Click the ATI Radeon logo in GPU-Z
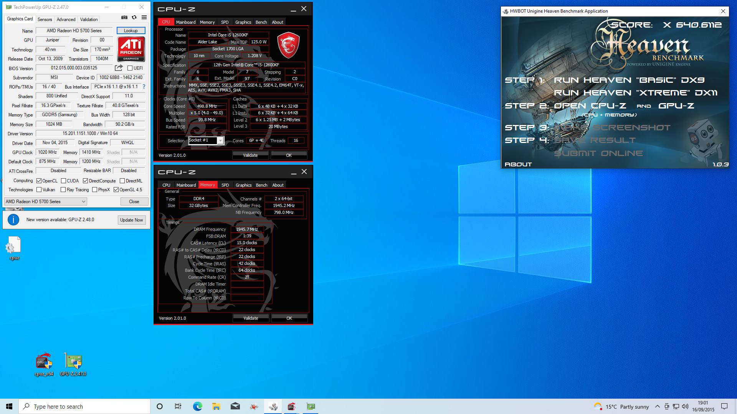Image resolution: width=737 pixels, height=414 pixels. [131, 49]
